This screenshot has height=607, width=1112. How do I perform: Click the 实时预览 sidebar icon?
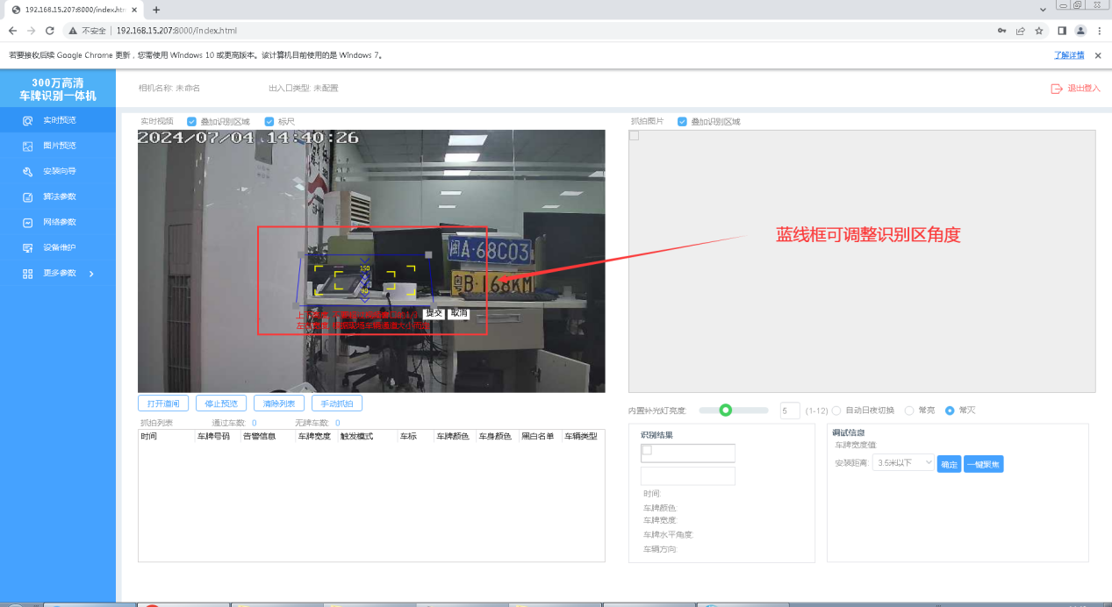[x=27, y=120]
